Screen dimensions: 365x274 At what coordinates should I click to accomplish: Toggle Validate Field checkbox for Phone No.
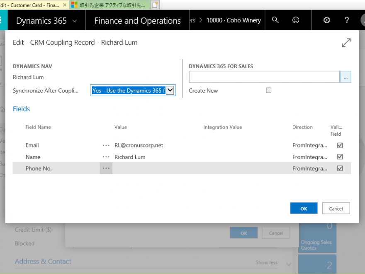[x=340, y=168]
